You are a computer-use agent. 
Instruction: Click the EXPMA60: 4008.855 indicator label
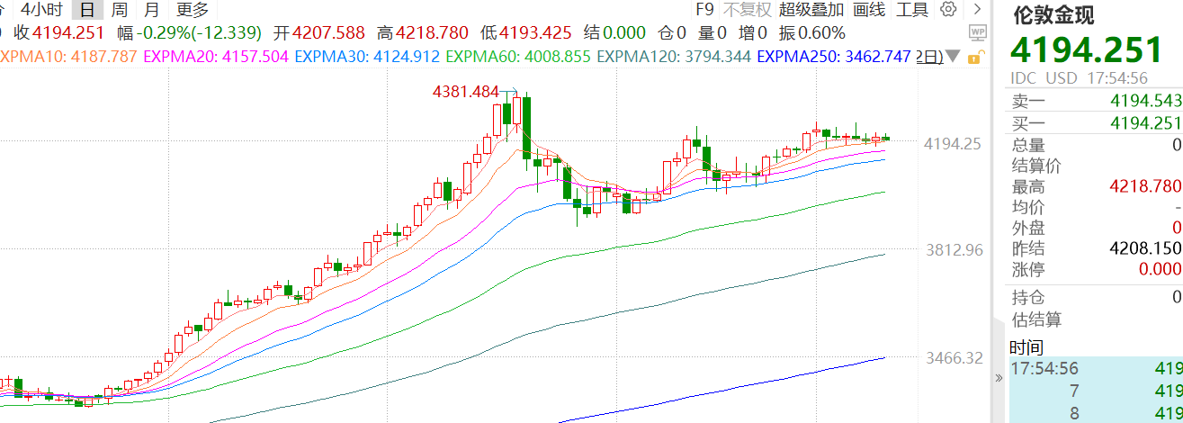pos(518,57)
